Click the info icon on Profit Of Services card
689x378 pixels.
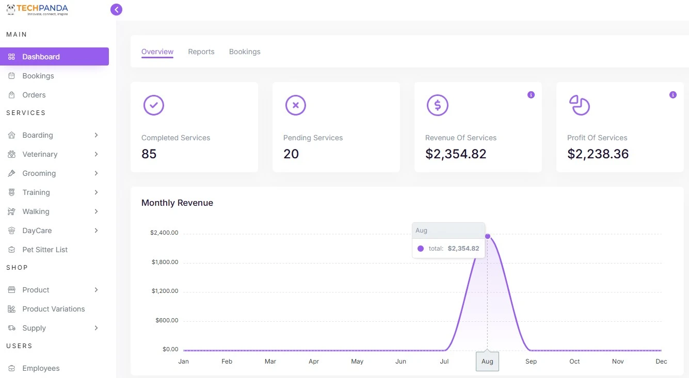tap(672, 95)
